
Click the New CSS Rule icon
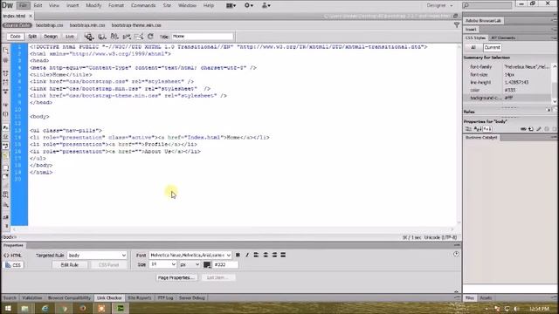pyautogui.click(x=531, y=129)
